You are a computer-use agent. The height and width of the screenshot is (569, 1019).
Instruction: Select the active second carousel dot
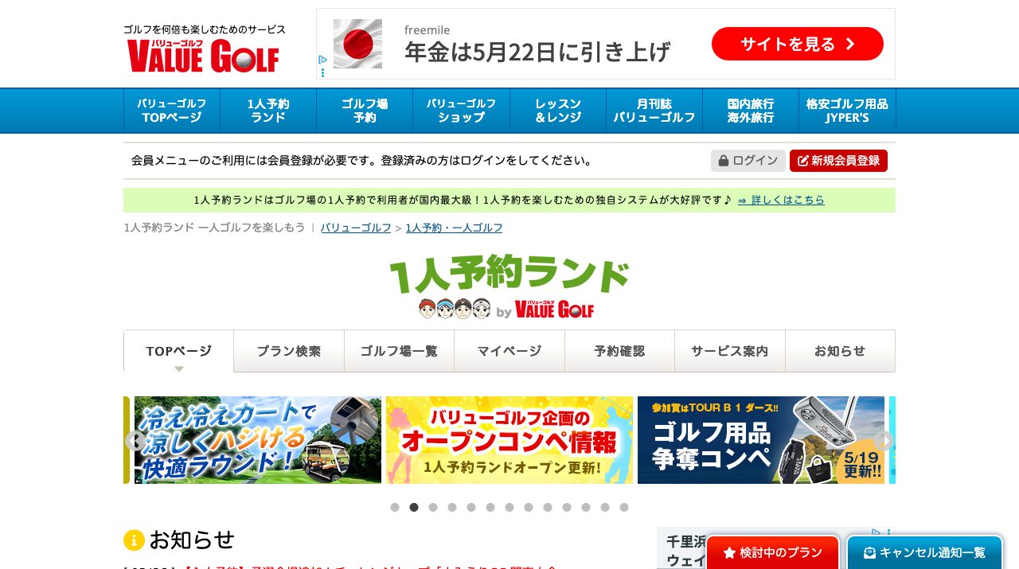pyautogui.click(x=414, y=507)
